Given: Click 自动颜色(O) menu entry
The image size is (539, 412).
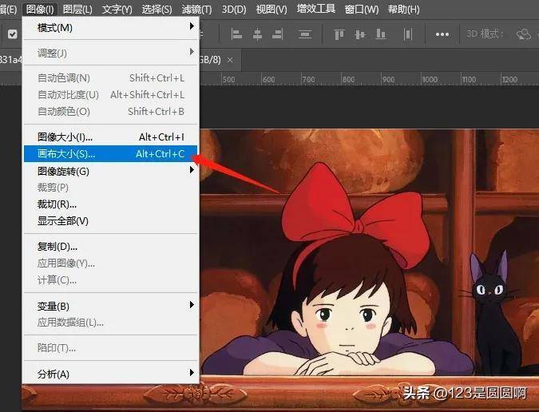Looking at the screenshot, I should [110, 111].
